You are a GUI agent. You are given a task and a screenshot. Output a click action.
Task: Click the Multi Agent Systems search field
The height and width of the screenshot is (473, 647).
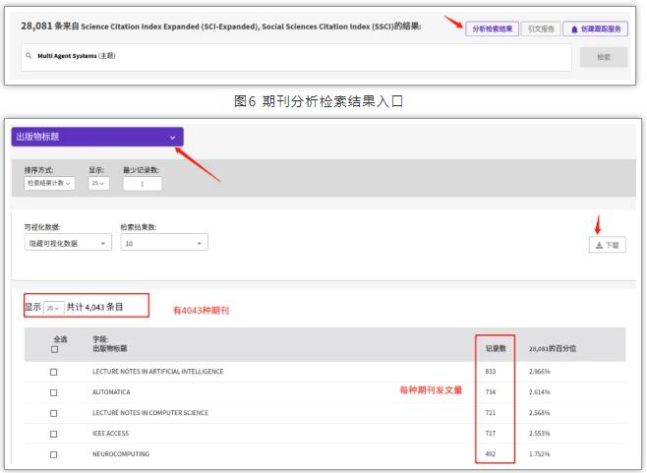click(x=295, y=57)
